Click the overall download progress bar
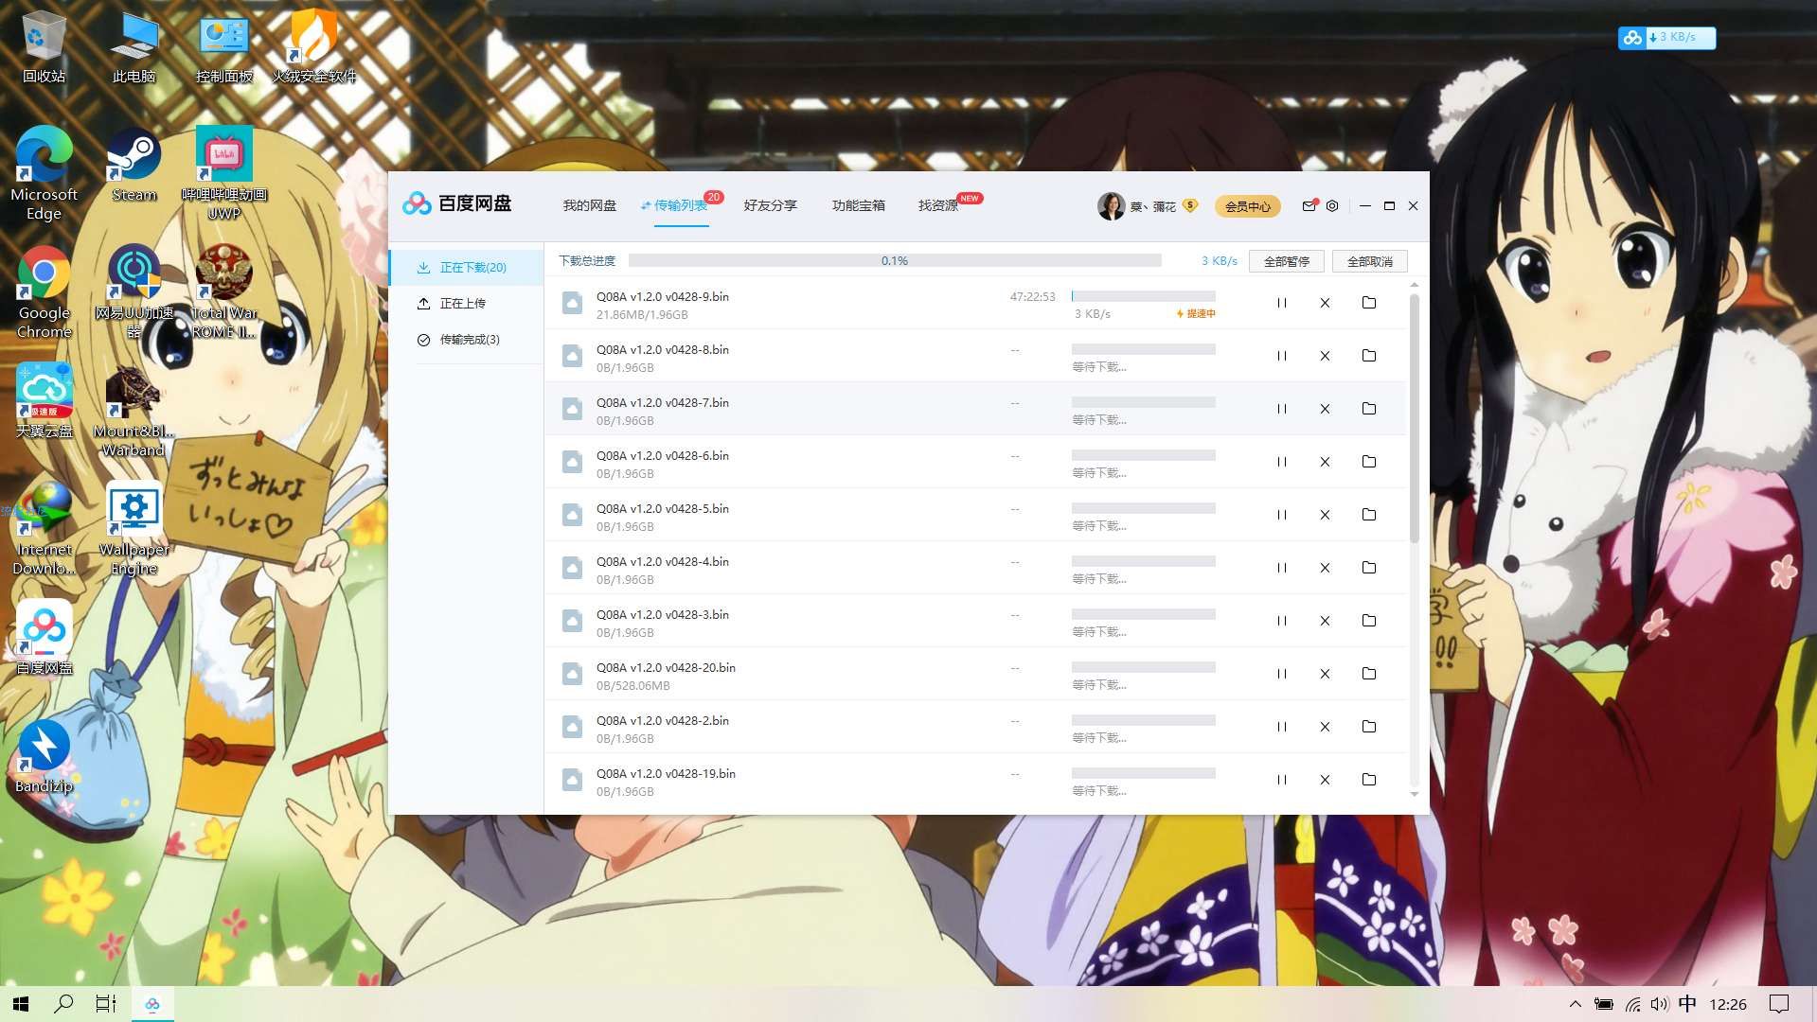Image resolution: width=1817 pixels, height=1022 pixels. click(x=895, y=260)
